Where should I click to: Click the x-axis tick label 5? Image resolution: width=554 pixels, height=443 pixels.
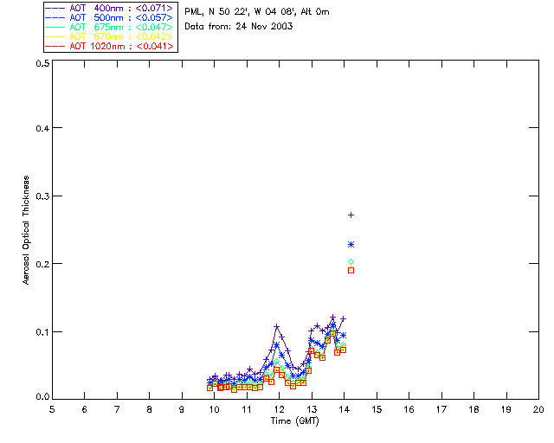point(52,409)
